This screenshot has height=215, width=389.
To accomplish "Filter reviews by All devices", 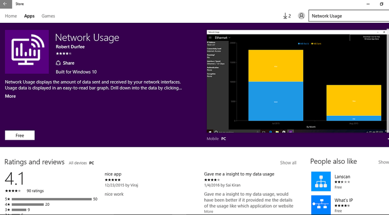I will 78,163.
